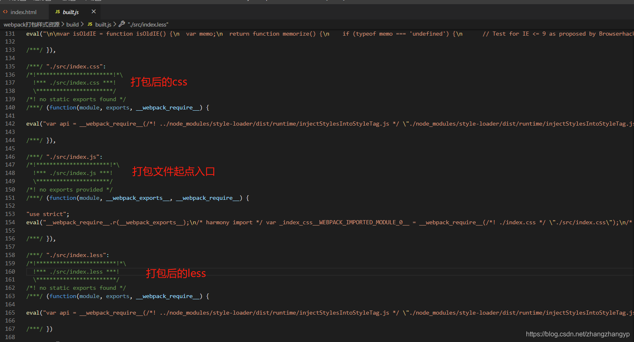Screen dimensions: 634x342
Task: Click the comment ./src/index.css on line 137
Action: [x=74, y=82]
